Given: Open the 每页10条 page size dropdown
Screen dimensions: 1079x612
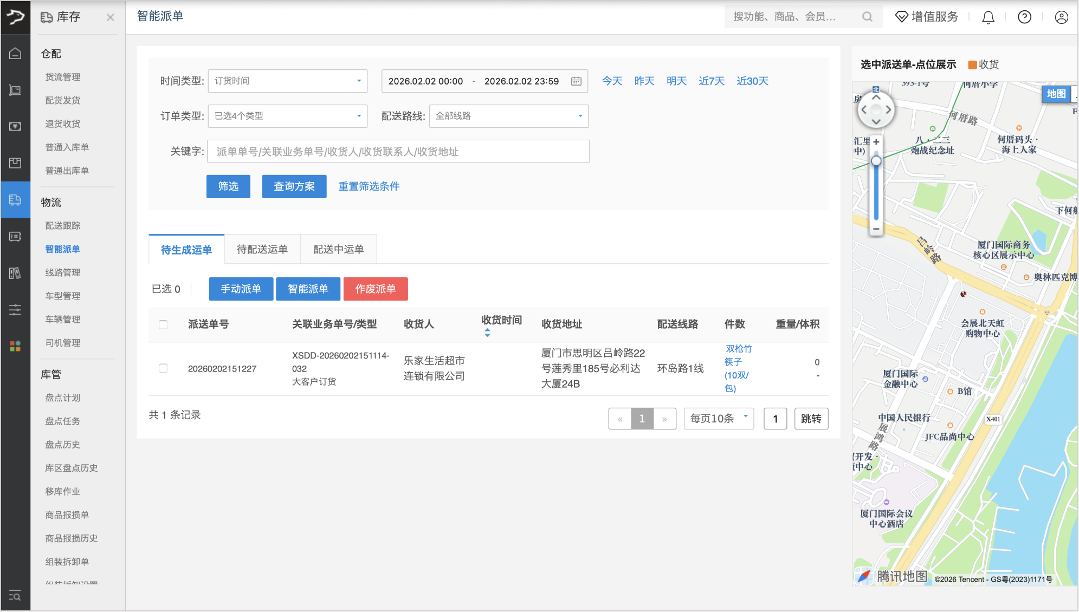Looking at the screenshot, I should coord(719,419).
